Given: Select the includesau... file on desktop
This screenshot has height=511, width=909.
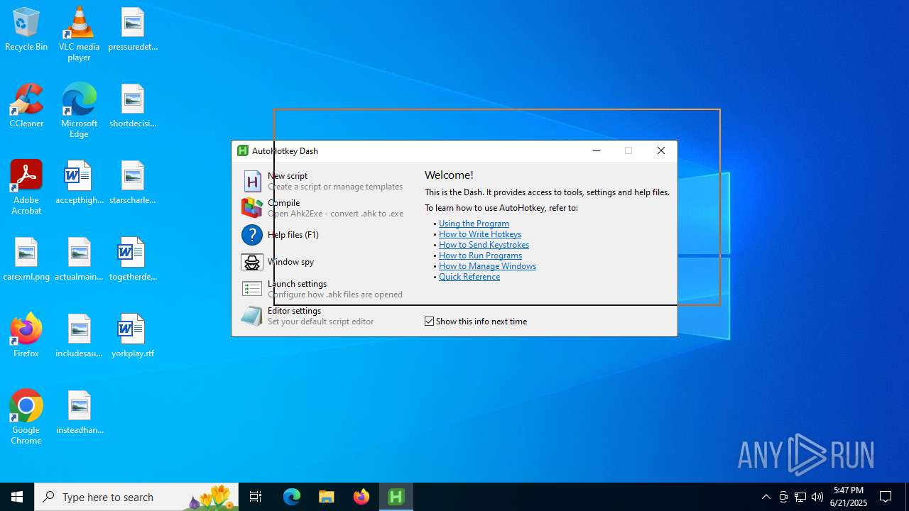Looking at the screenshot, I should (79, 336).
